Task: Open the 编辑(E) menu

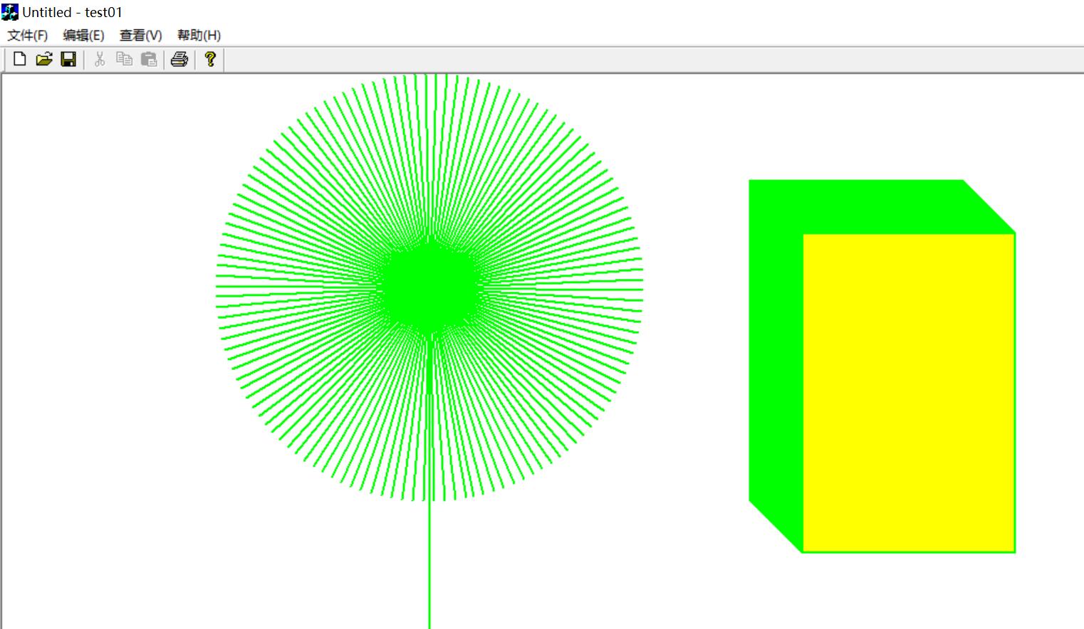Action: pyautogui.click(x=83, y=35)
